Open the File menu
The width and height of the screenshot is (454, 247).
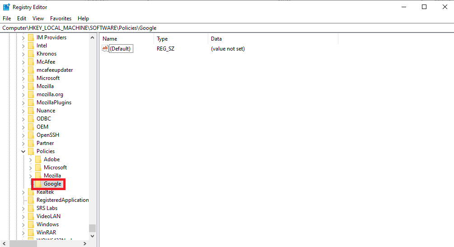click(x=7, y=18)
